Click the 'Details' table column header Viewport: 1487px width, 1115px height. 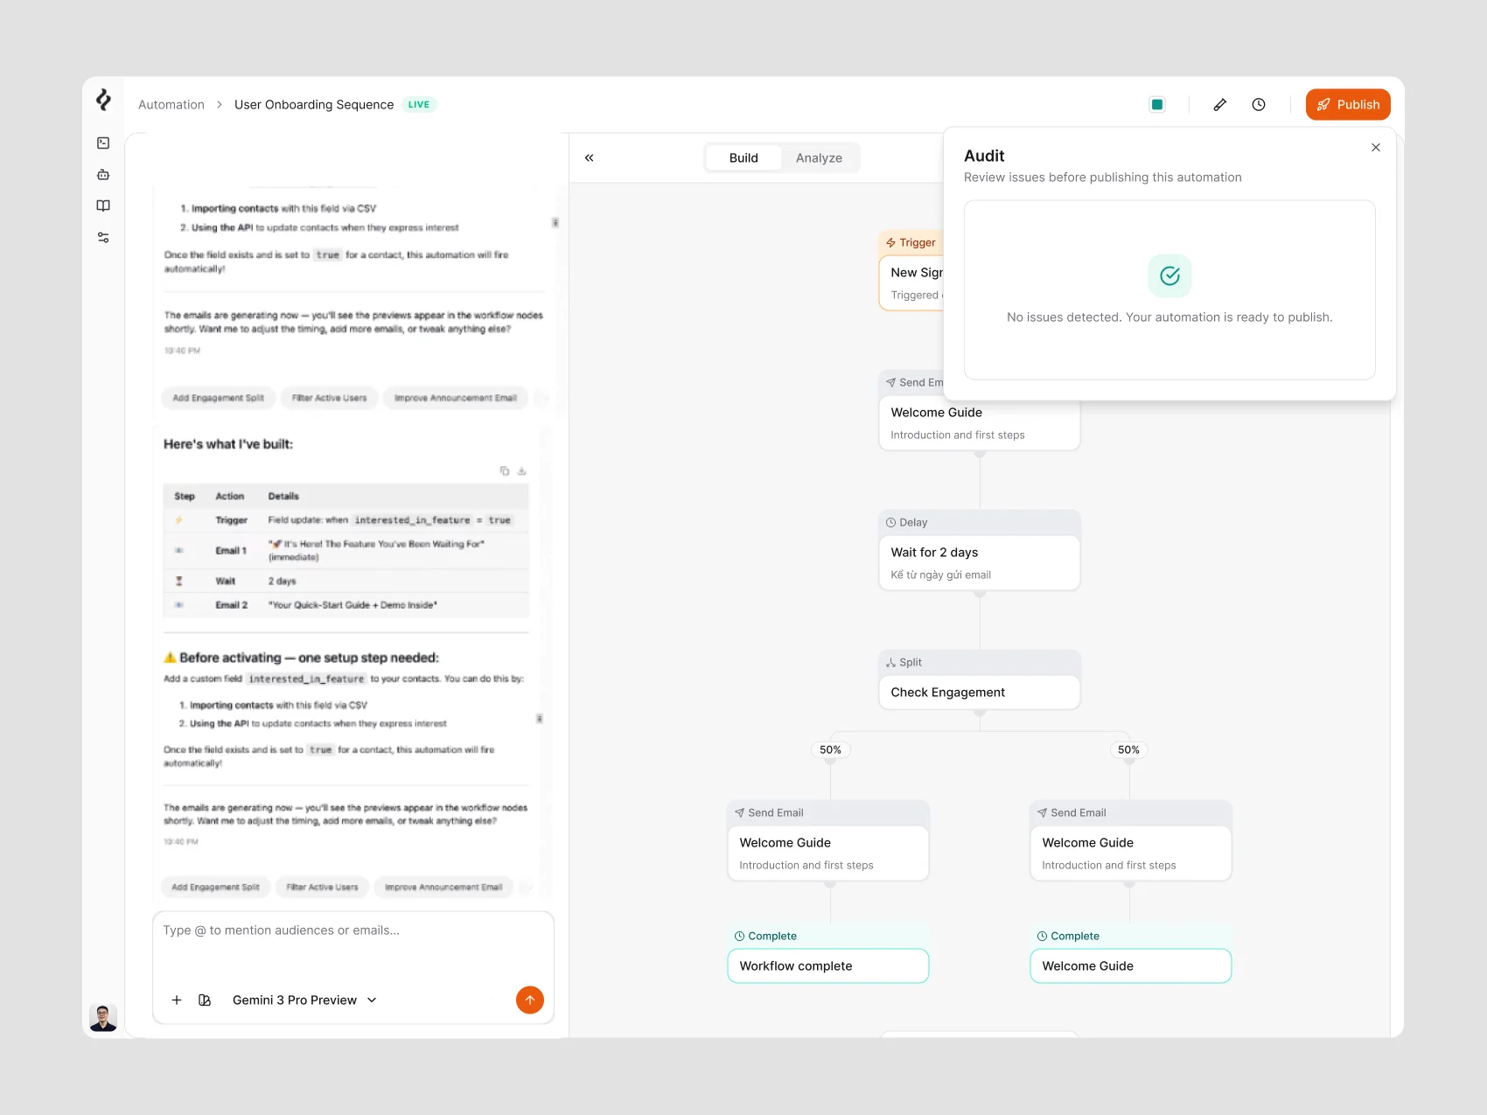283,497
